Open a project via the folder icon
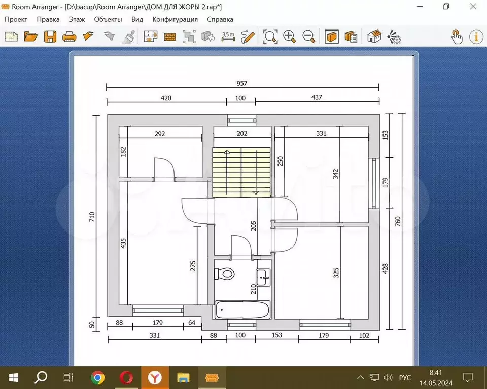The width and height of the screenshot is (487, 389). click(30, 36)
